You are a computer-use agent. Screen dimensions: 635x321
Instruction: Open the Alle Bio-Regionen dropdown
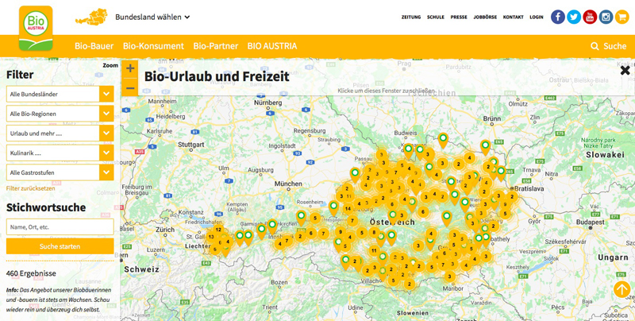click(60, 114)
